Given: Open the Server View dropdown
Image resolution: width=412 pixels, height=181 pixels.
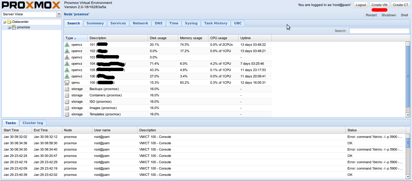Looking at the screenshot, I should [59, 14].
